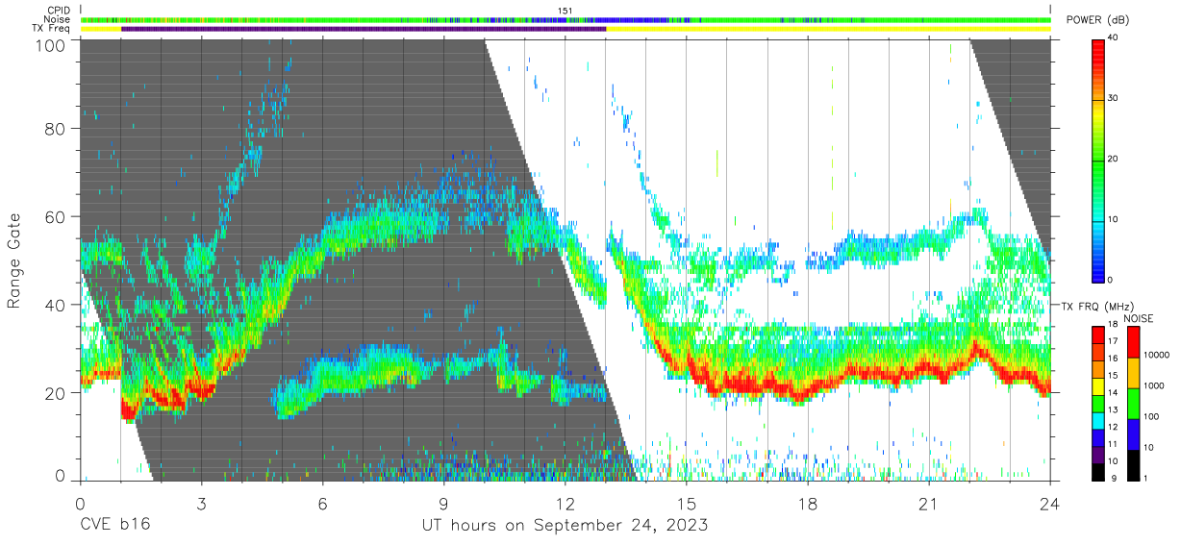Click the Range Gate axis title
This screenshot has height=545, width=1181.
(14, 260)
